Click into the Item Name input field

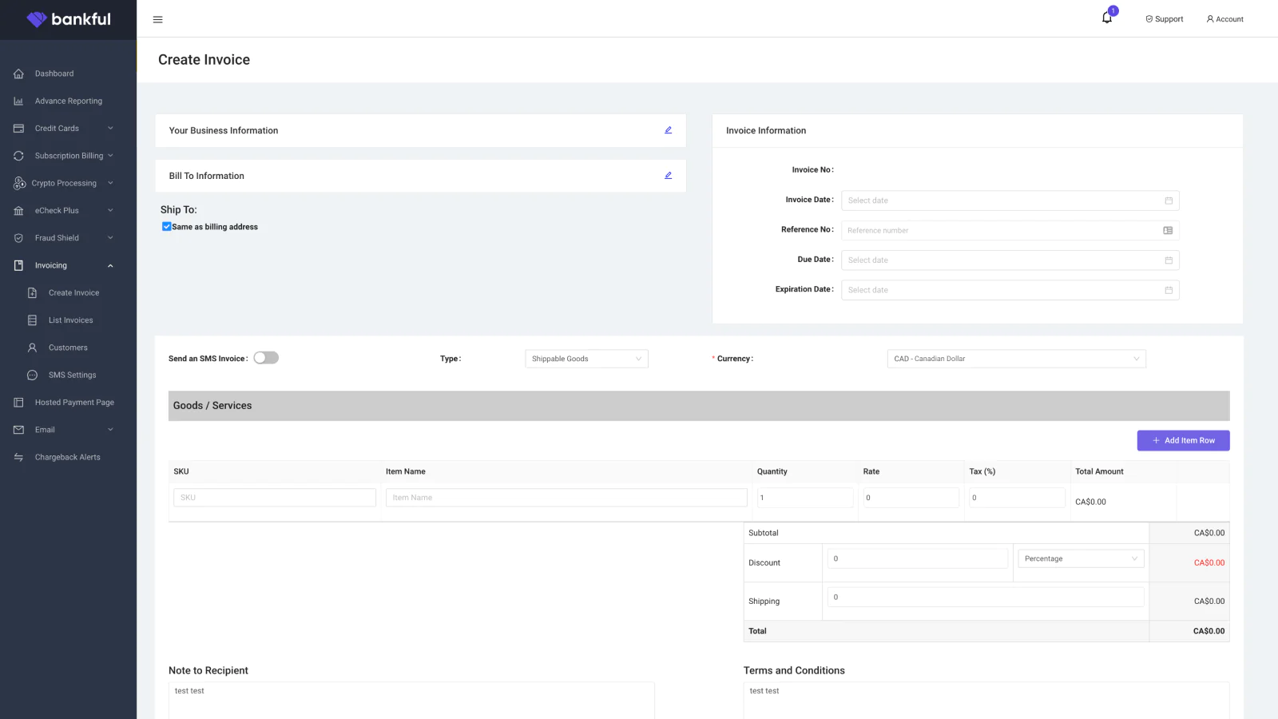point(566,498)
